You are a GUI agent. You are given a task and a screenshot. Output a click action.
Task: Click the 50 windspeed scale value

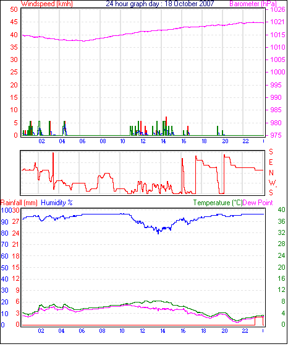(x=14, y=9)
